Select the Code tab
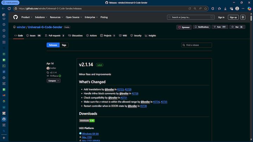Screen dimensions: 253x142 click(x=19, y=35)
